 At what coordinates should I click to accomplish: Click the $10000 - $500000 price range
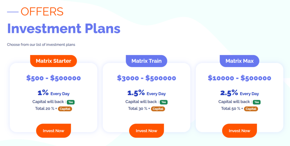pyautogui.click(x=239, y=78)
